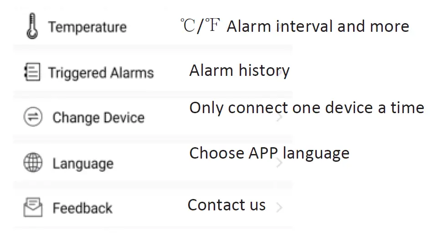Click the 'Contact us' text

226,205
